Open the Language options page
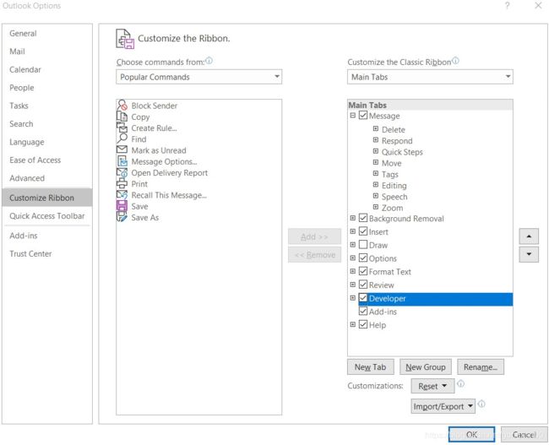The width and height of the screenshot is (549, 445). [47, 142]
